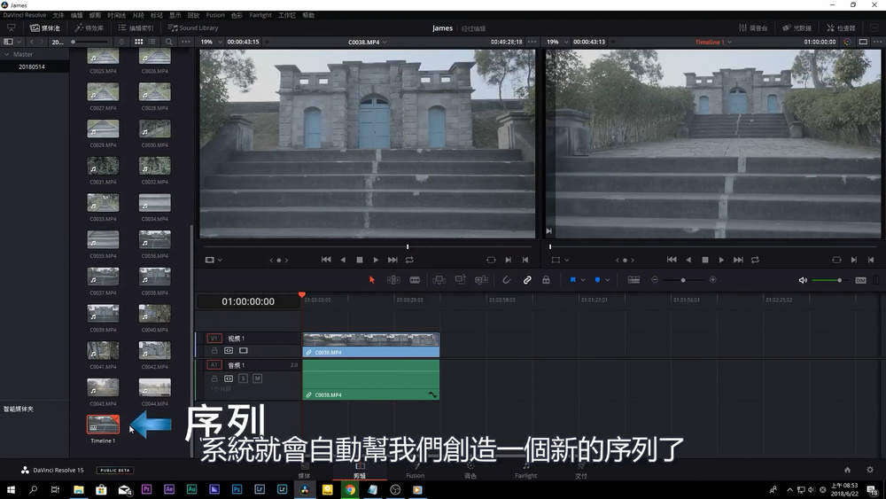Screen dimensions: 886x499
Task: Stop playback in the source viewer
Action: pos(360,260)
